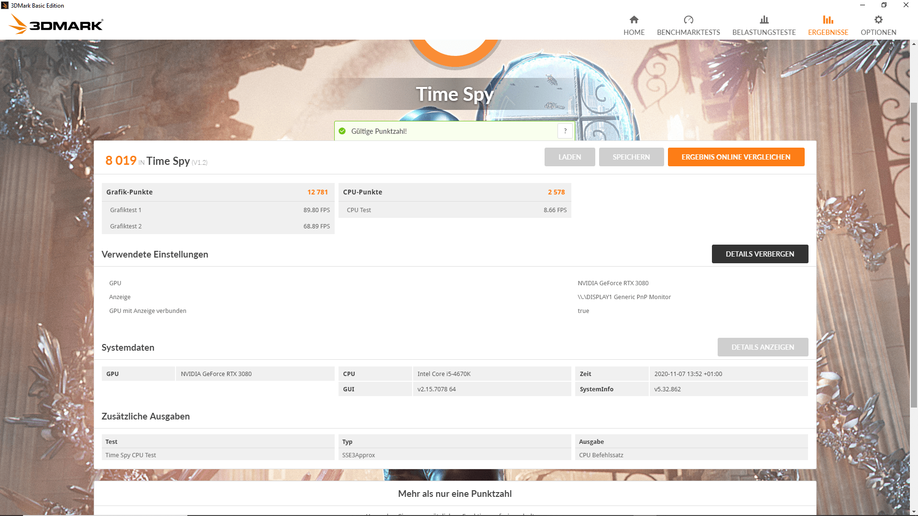Click the orange Ergebnisse results icon
Screen dimensions: 918x516
tap(828, 20)
